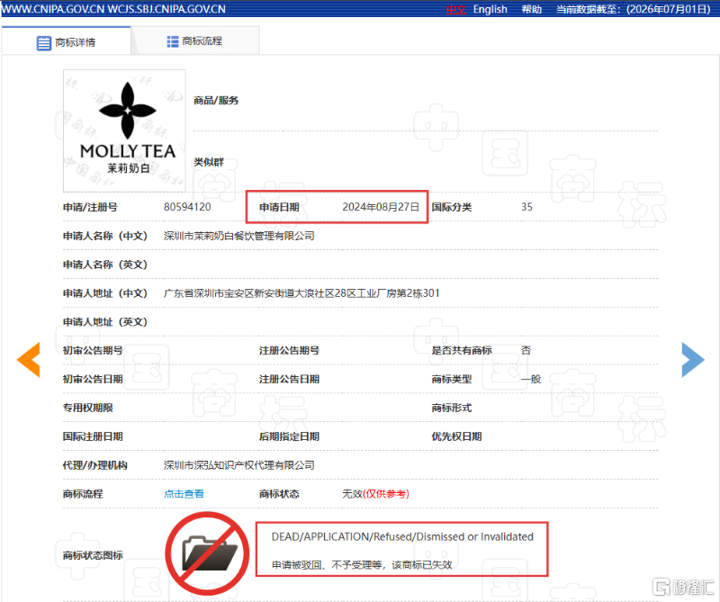Click the applicant name 深圳市茉莉奶白餐饮管理有限公司

click(x=238, y=236)
